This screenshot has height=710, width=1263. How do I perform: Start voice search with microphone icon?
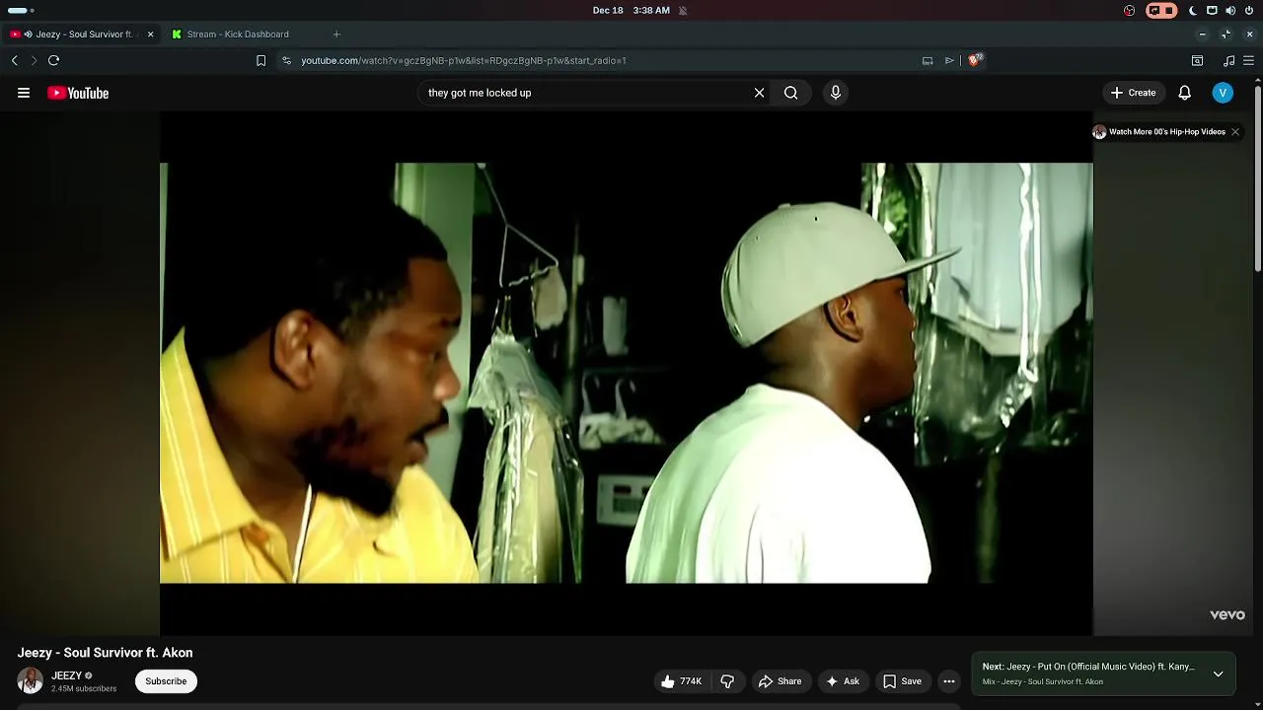(835, 93)
